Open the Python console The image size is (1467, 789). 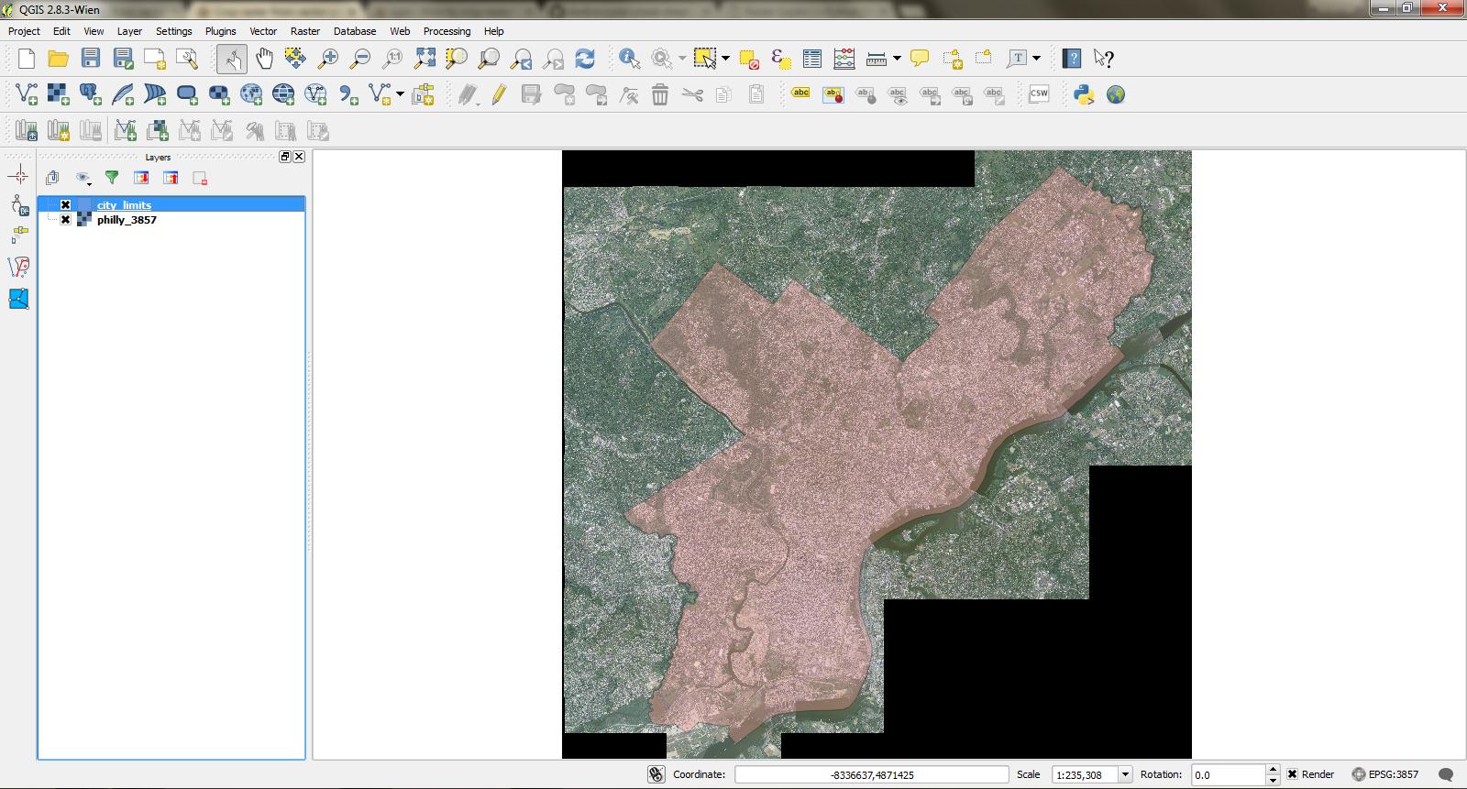1085,94
